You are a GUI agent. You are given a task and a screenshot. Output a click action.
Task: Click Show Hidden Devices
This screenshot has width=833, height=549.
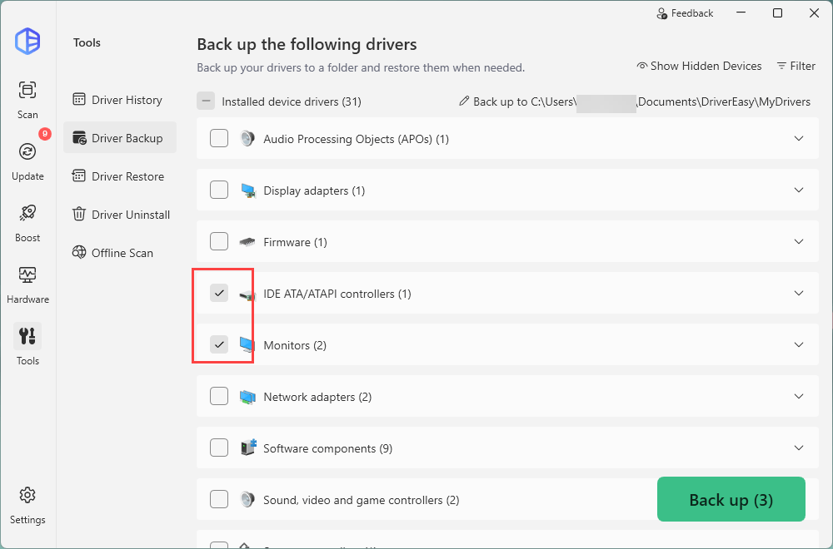point(699,66)
